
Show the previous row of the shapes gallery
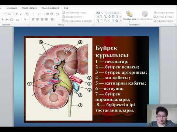121,13
